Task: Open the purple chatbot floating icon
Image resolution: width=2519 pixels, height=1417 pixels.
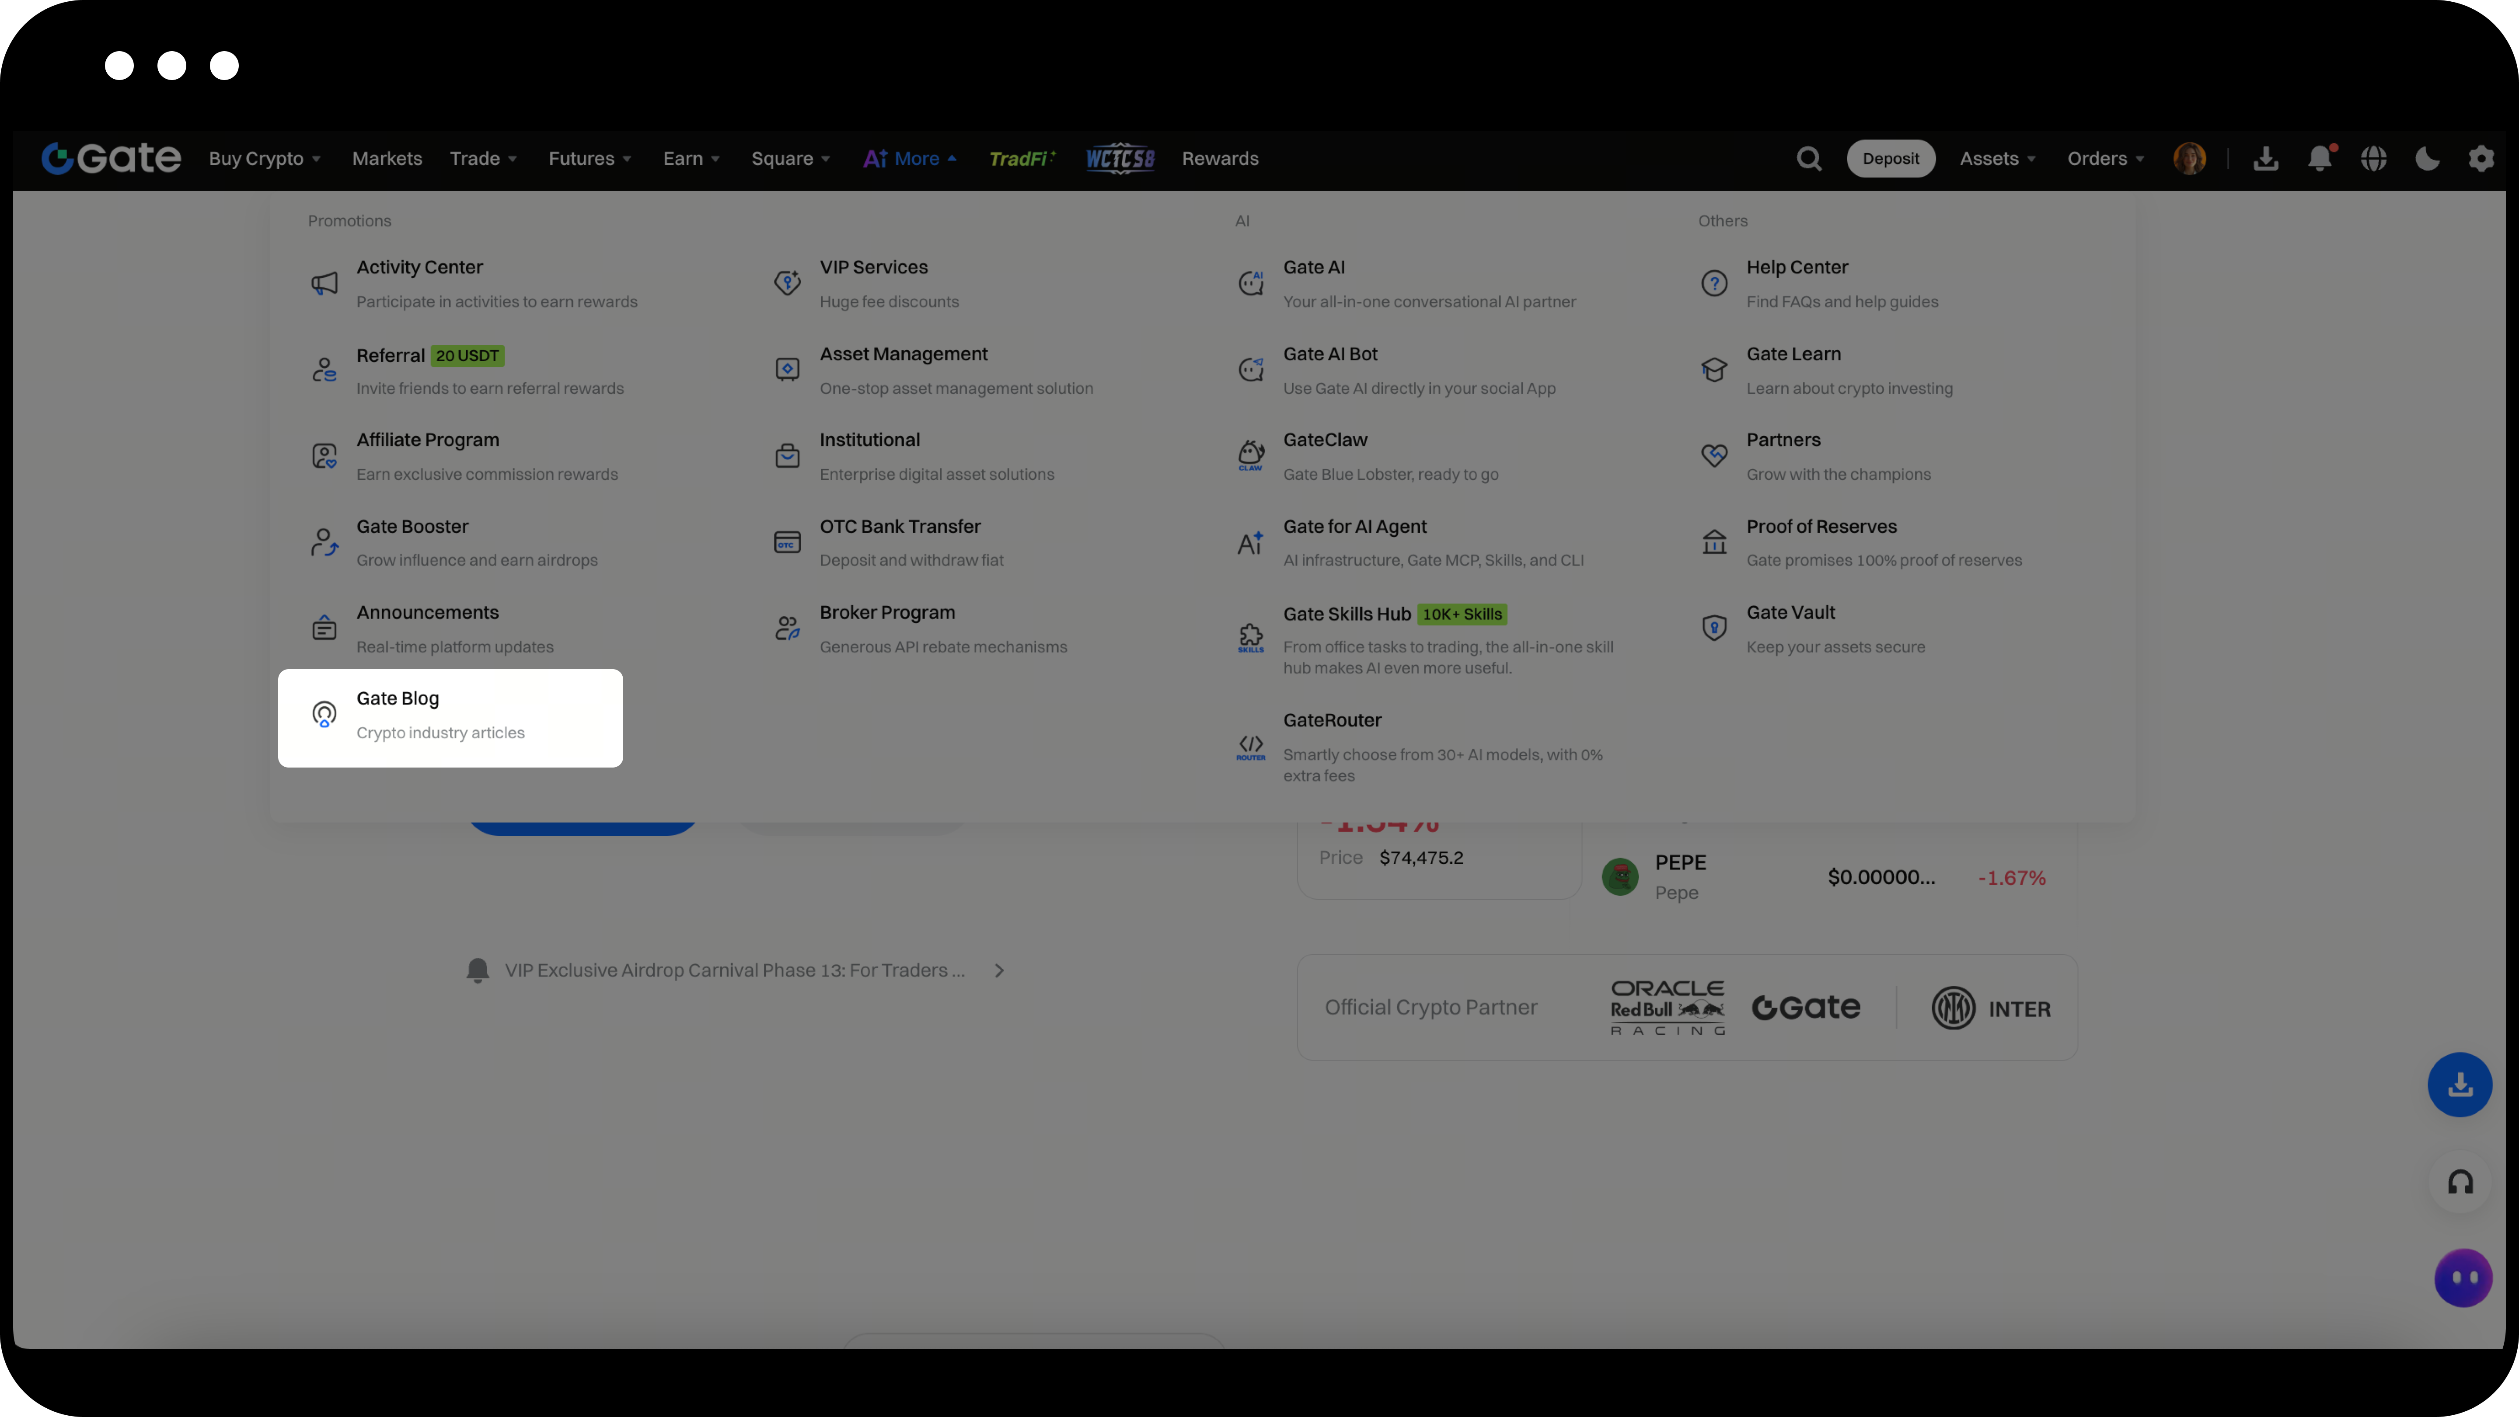Action: coord(2461,1277)
